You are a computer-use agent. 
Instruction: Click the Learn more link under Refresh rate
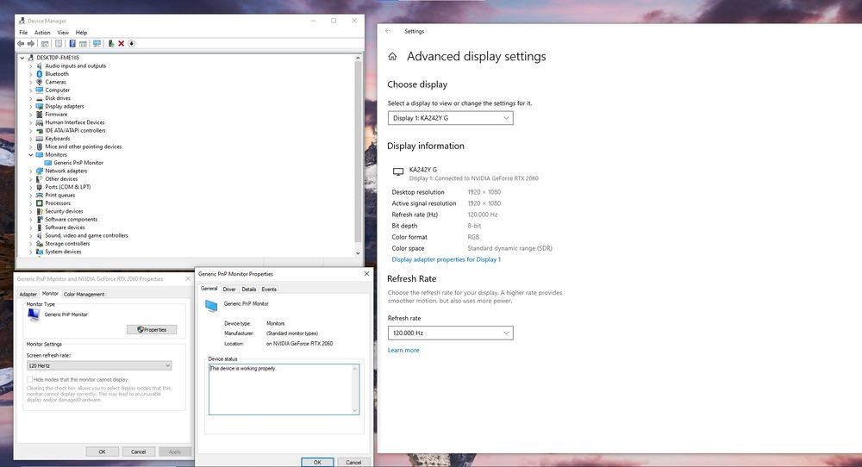pos(403,350)
